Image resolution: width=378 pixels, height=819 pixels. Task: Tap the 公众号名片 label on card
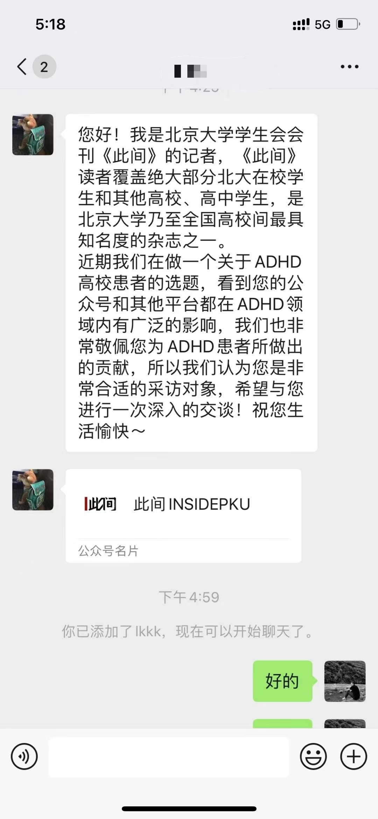click(x=108, y=551)
